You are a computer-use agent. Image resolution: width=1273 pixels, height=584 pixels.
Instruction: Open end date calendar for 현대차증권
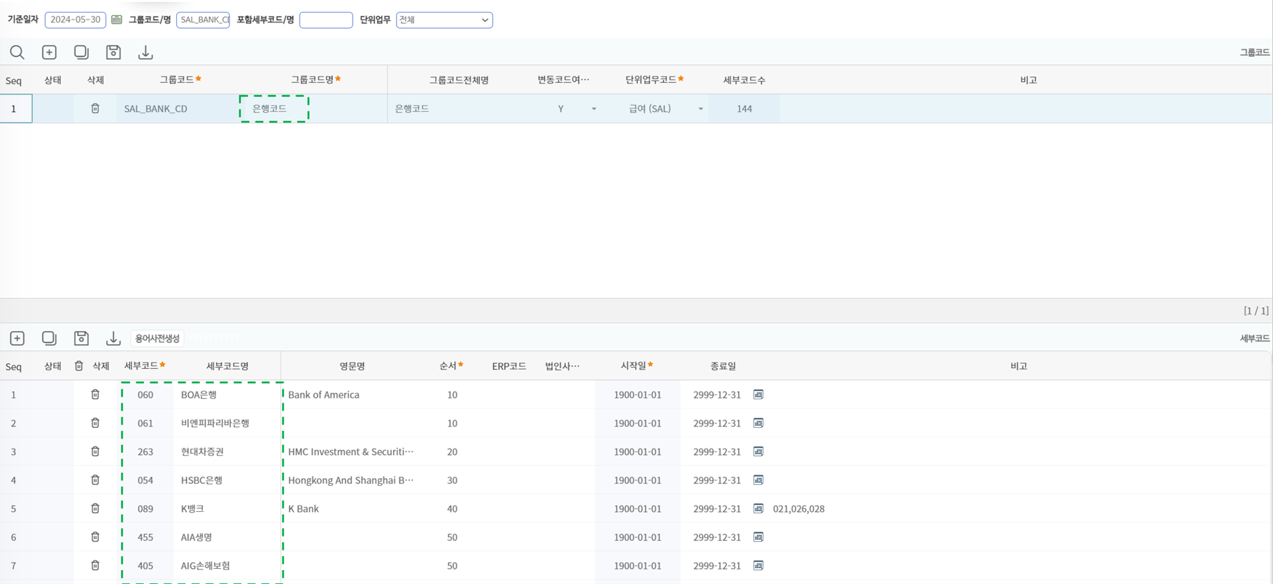(758, 452)
